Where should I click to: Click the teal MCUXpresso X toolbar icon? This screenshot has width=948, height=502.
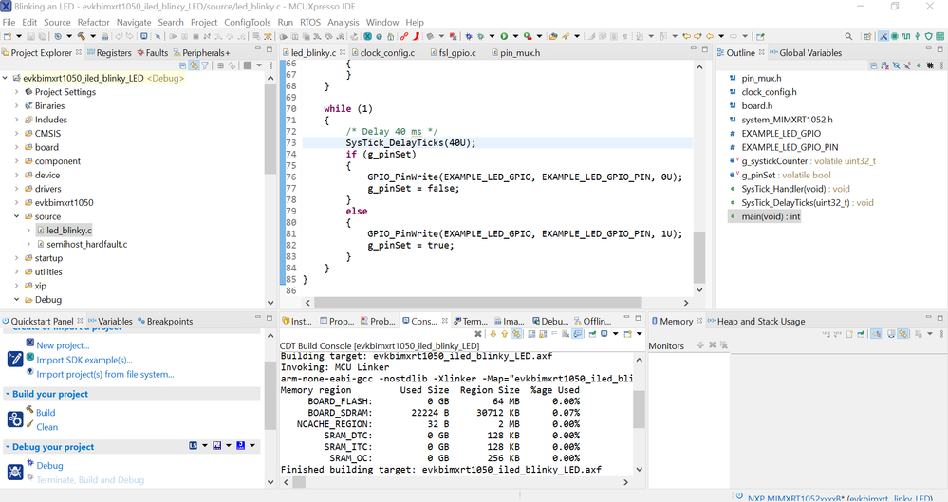[367, 36]
